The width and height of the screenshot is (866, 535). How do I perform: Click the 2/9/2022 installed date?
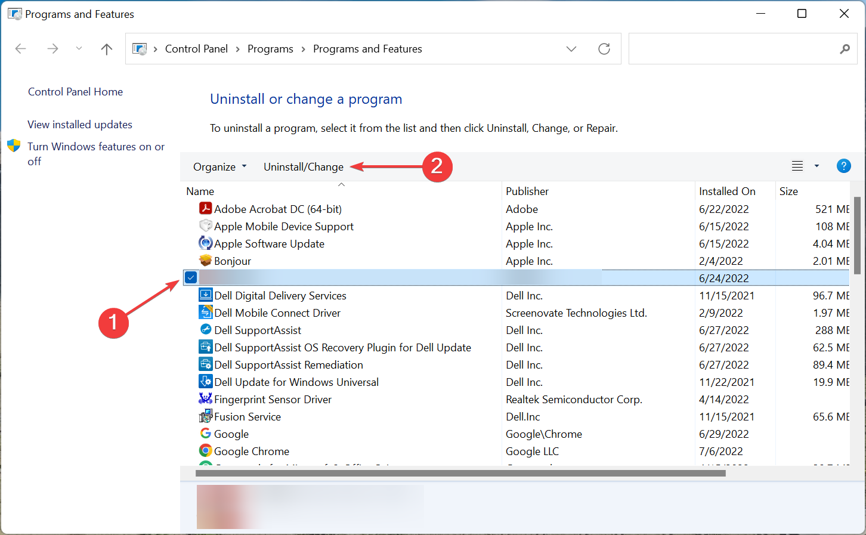721,313
